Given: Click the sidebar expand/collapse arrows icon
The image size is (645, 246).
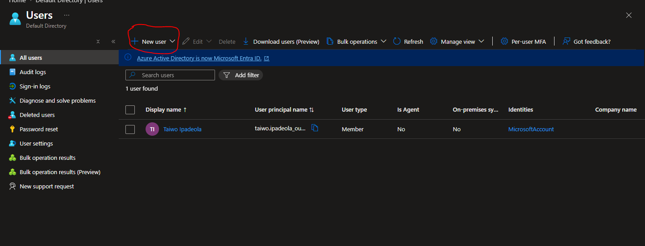Looking at the screenshot, I should [98, 42].
